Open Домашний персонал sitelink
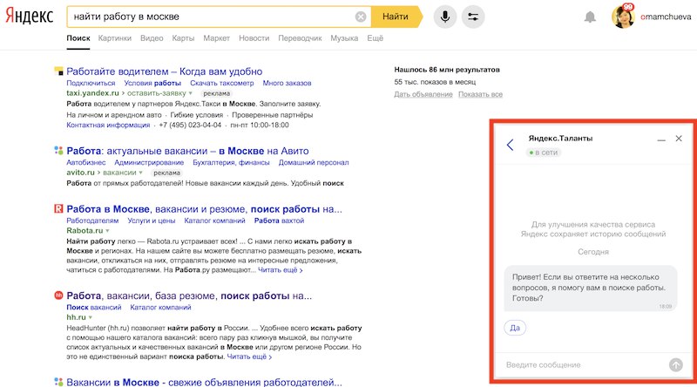The width and height of the screenshot is (697, 387). pyautogui.click(x=314, y=163)
